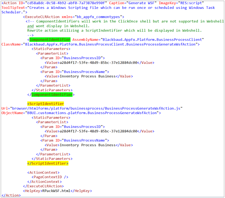Screen dimensions: 225x198
Task: Click the AssemblyName attribute value
Action: [x=153, y=40]
